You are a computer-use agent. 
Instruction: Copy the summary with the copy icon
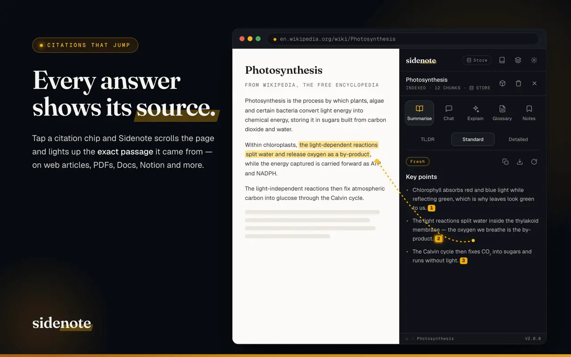pos(505,162)
